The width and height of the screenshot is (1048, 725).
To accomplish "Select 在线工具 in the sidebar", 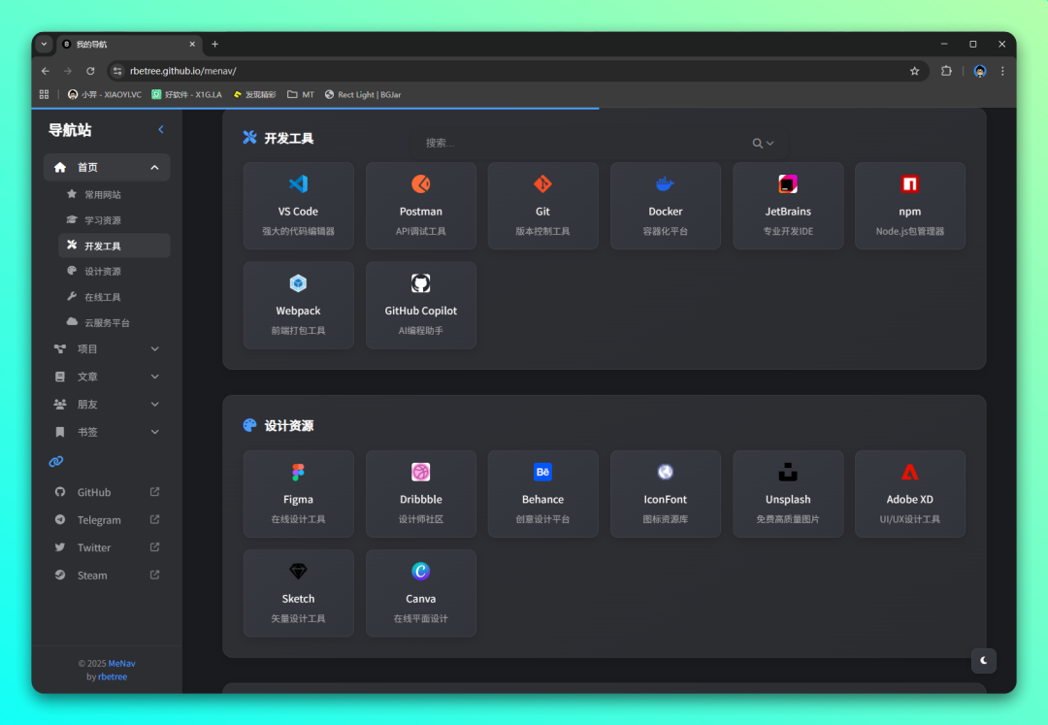I will coord(103,297).
